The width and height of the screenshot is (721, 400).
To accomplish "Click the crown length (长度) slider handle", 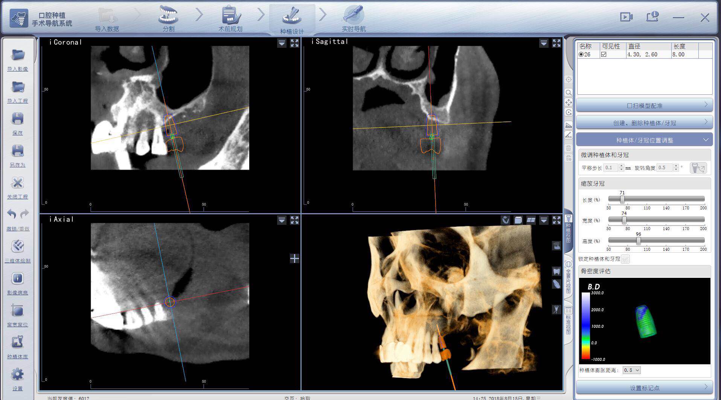I will [622, 199].
